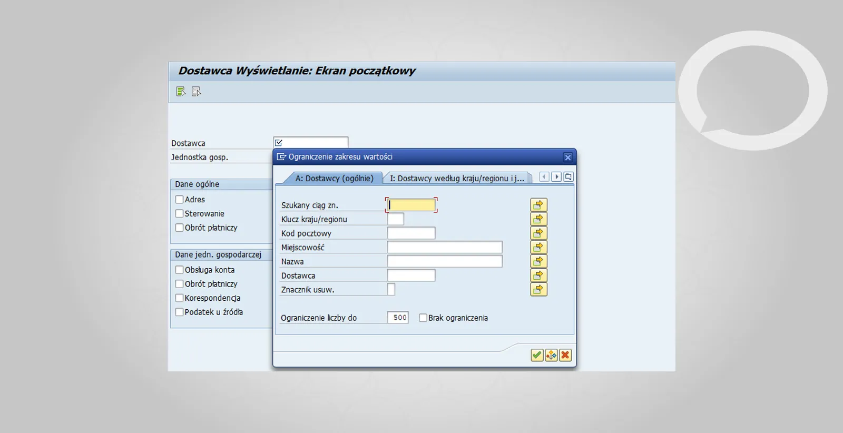This screenshot has width=843, height=433.
Task: Select the A: Dostawcy (ogólnie) tab
Action: [334, 178]
